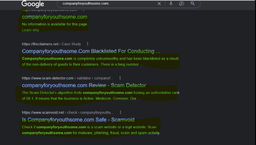Open search by image camera icon
Viewport: 256px width, 145px height.
point(181,4)
